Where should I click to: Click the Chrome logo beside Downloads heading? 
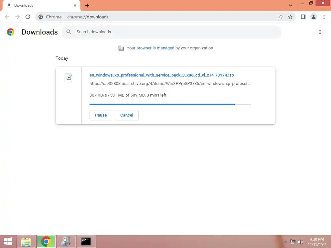[x=11, y=32]
